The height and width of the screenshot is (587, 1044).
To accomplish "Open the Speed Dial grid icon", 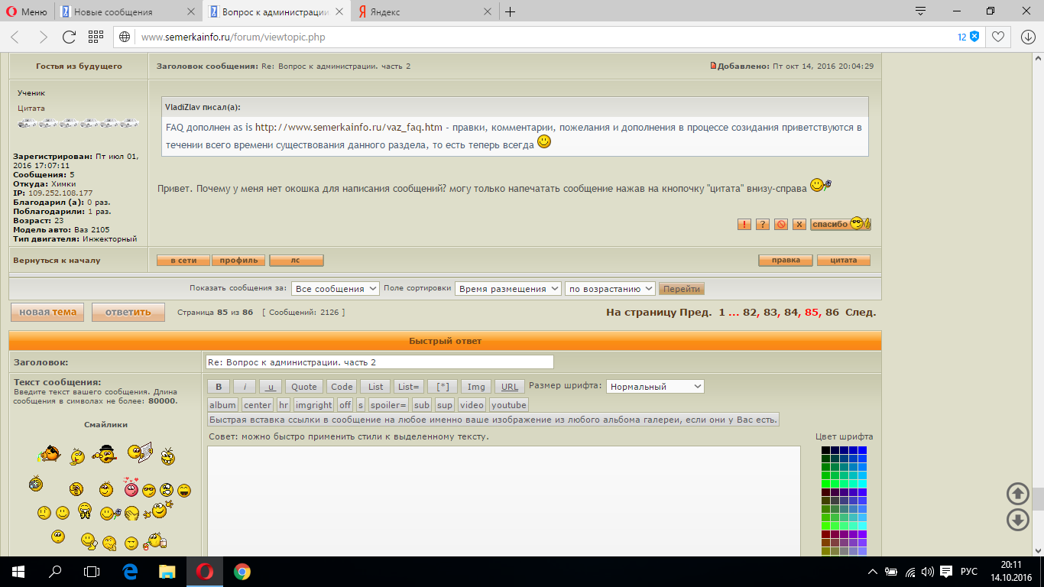I will click(x=96, y=37).
